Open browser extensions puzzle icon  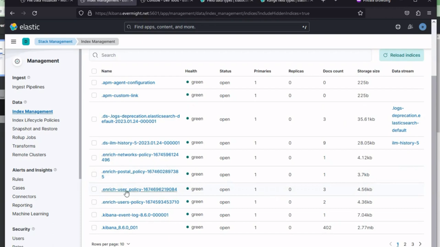point(418,13)
